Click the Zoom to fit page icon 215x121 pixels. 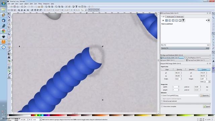click(x=52, y=7)
